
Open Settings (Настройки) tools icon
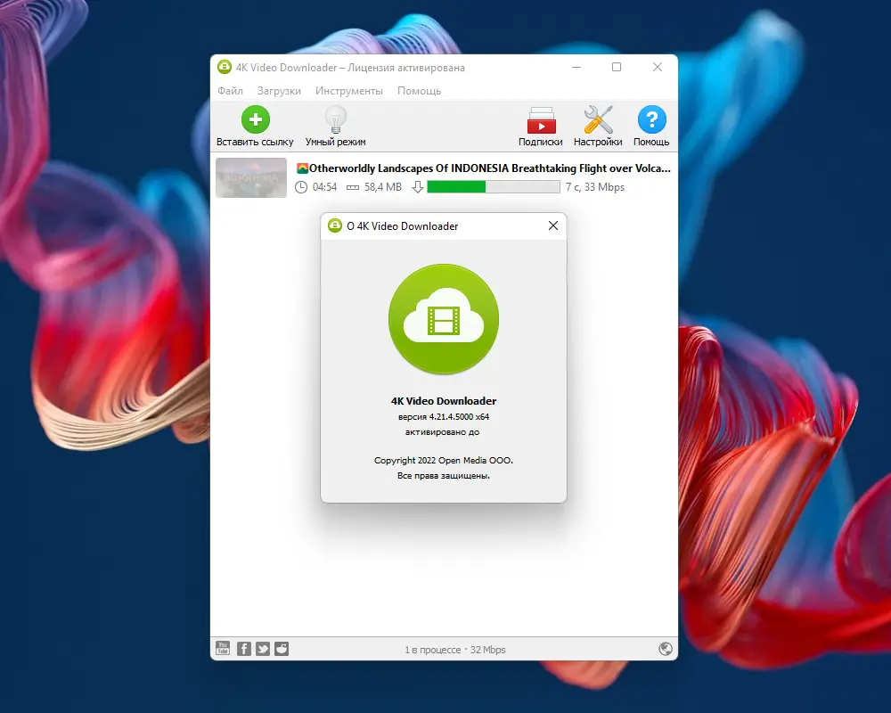598,120
